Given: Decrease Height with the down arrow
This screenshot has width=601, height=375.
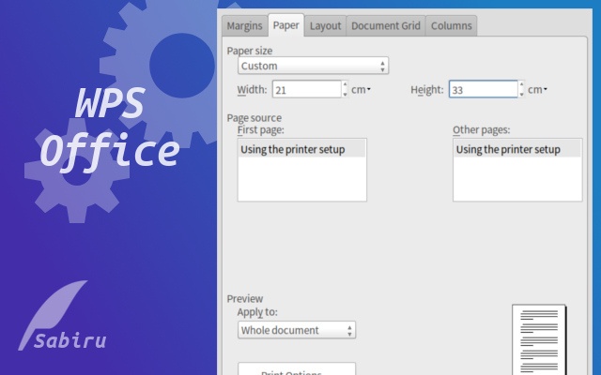Looking at the screenshot, I should click(x=521, y=94).
